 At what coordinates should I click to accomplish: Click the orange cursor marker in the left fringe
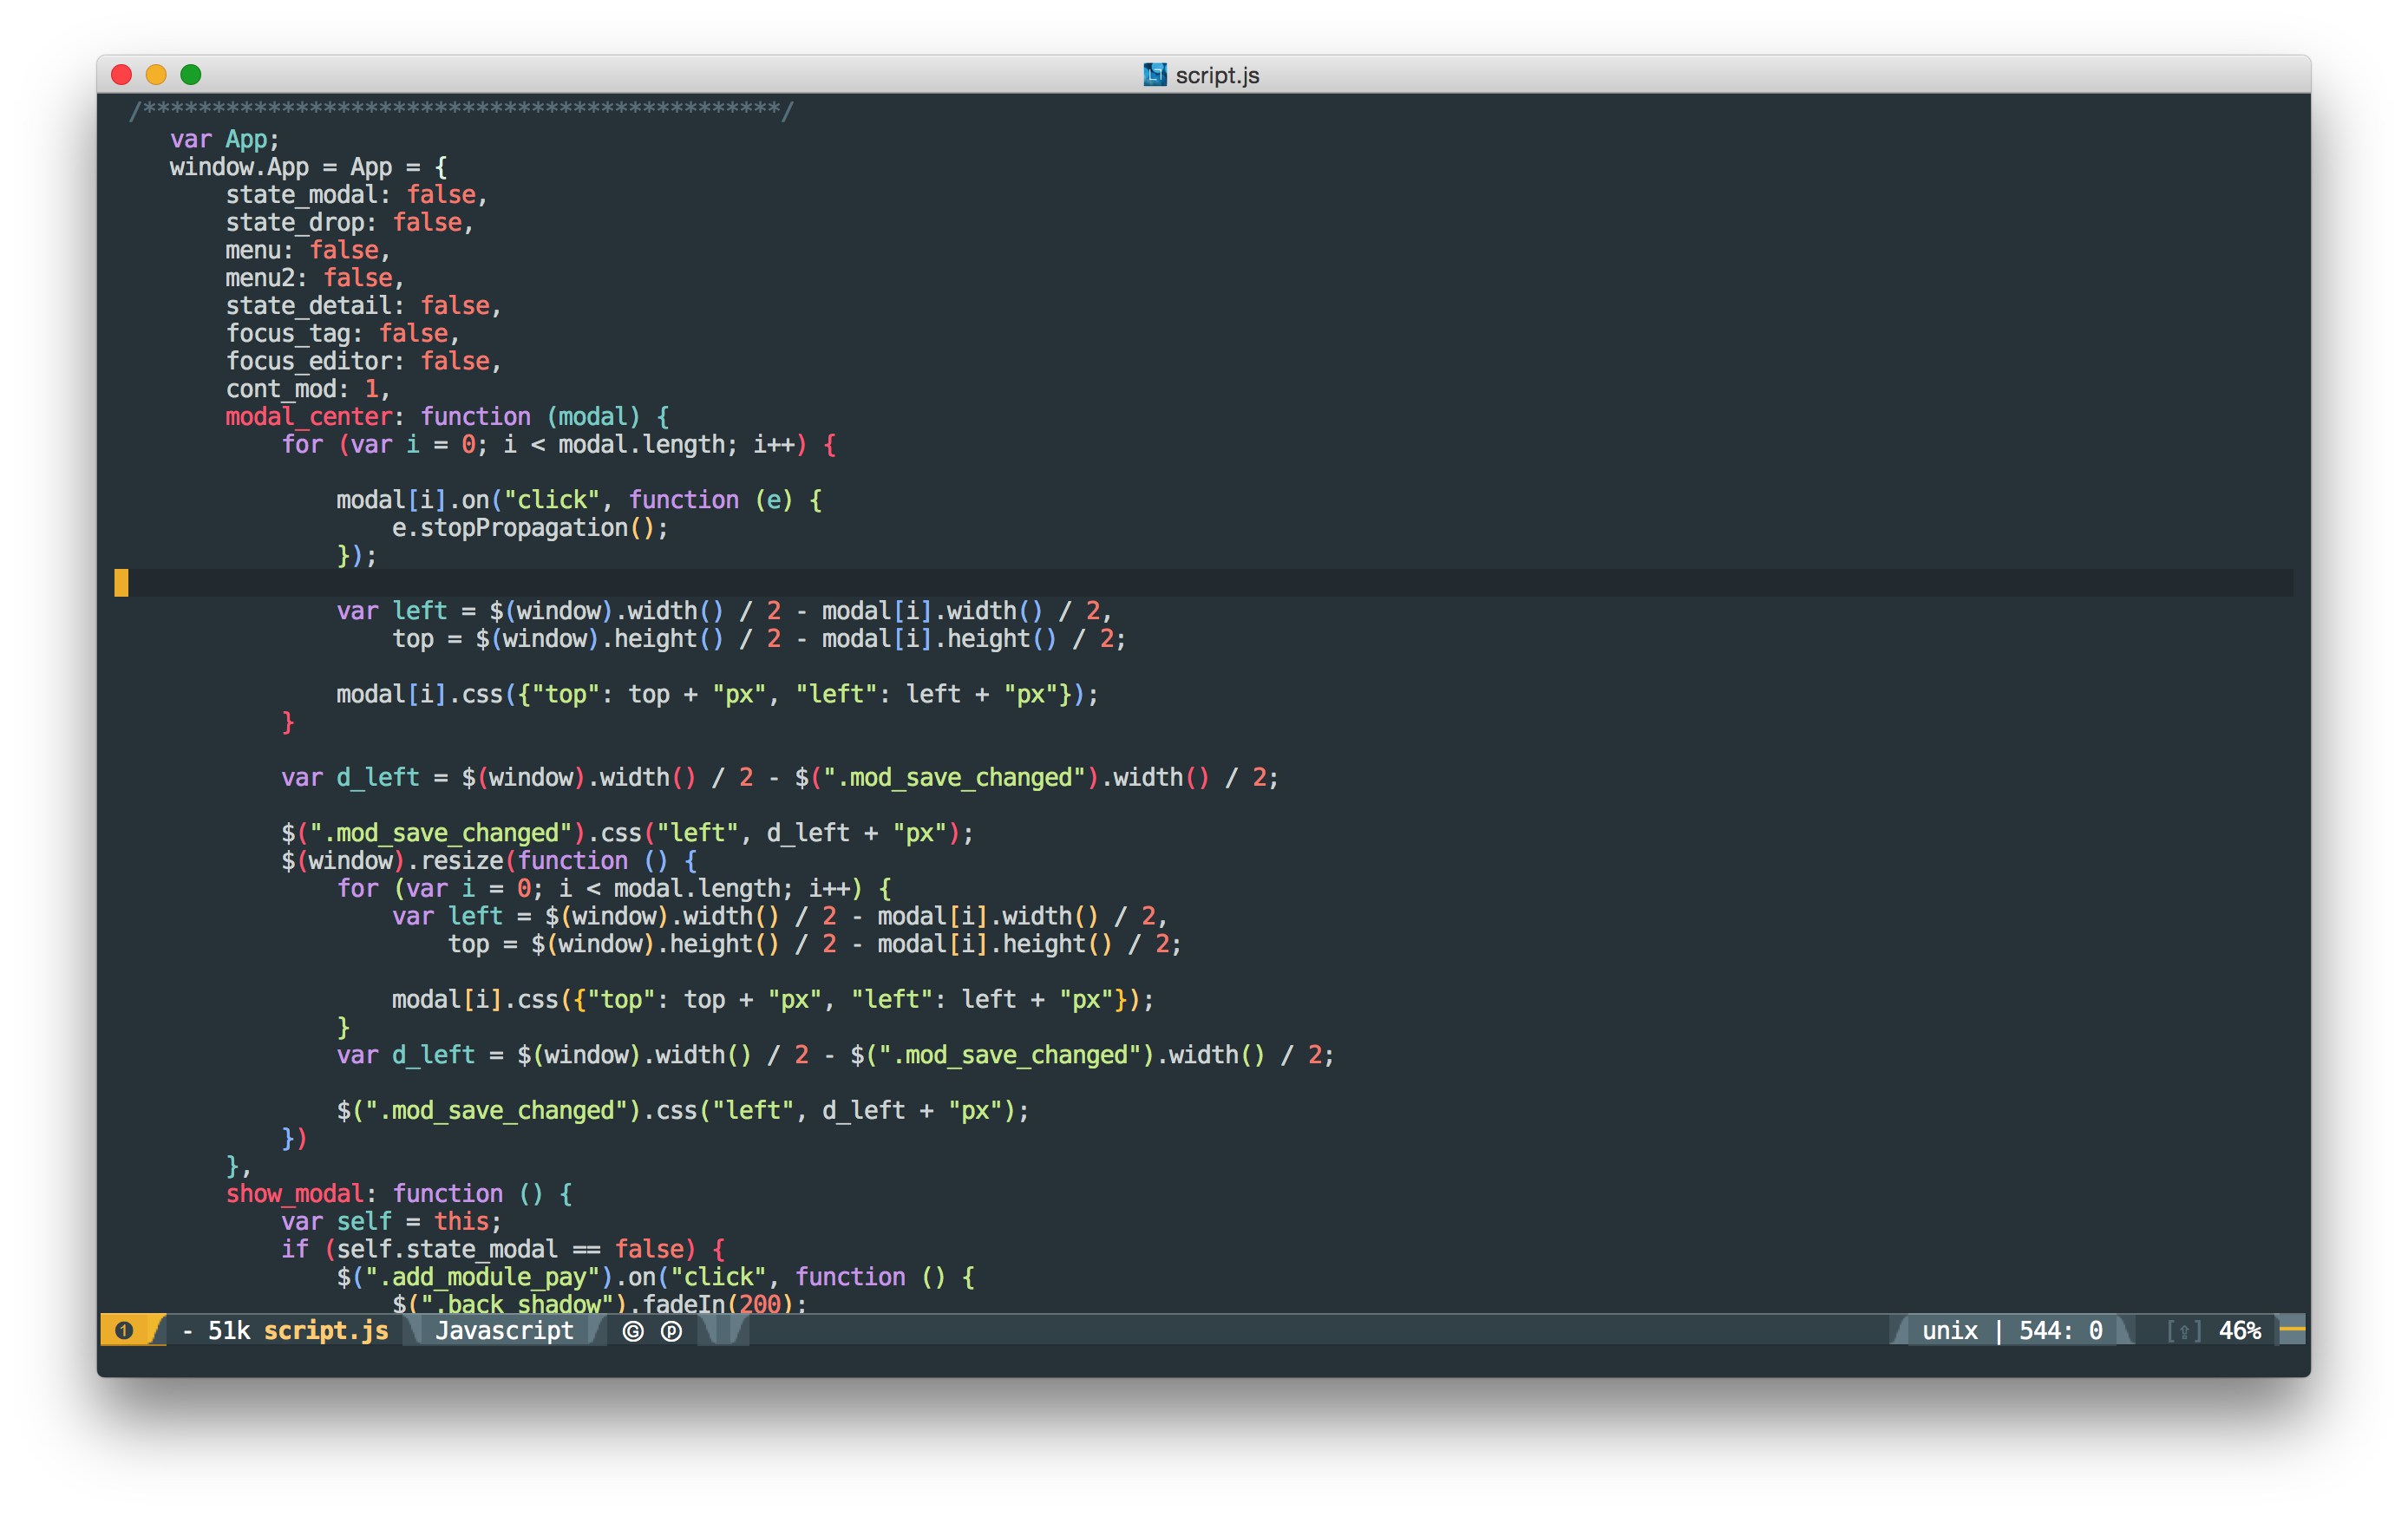pos(121,583)
